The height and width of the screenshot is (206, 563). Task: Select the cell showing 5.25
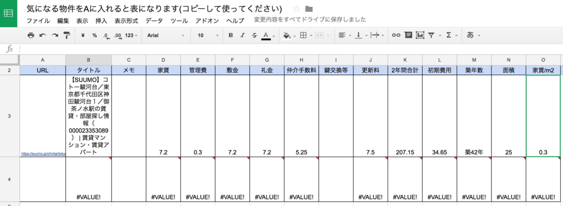click(301, 116)
